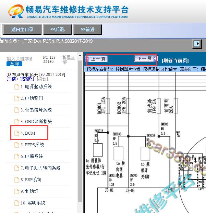This screenshot has width=206, height=213.
Task: Open the 7. 电子助力转向系统 item
Action: coord(40,168)
